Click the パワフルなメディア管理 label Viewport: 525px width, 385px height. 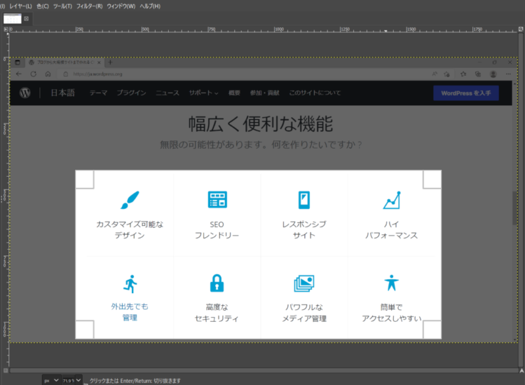click(x=304, y=313)
